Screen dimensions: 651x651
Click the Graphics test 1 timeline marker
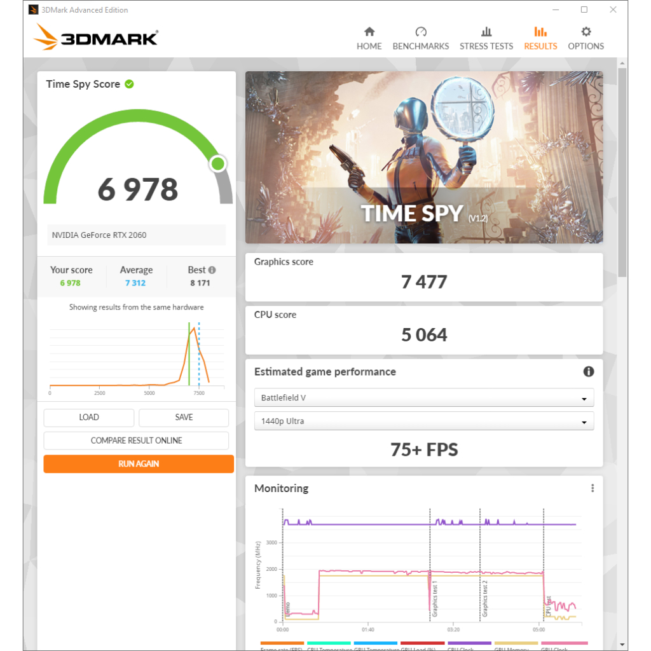coord(435,599)
